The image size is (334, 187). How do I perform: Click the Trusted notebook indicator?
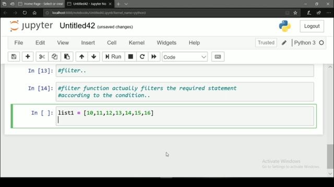coord(266,43)
